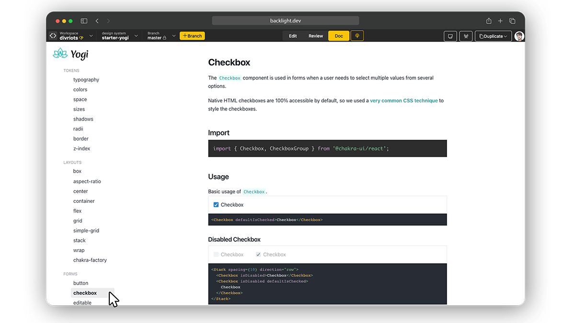The height and width of the screenshot is (323, 575).
Task: Toggle the checked Checkbox in Usage example
Action: [x=216, y=205]
